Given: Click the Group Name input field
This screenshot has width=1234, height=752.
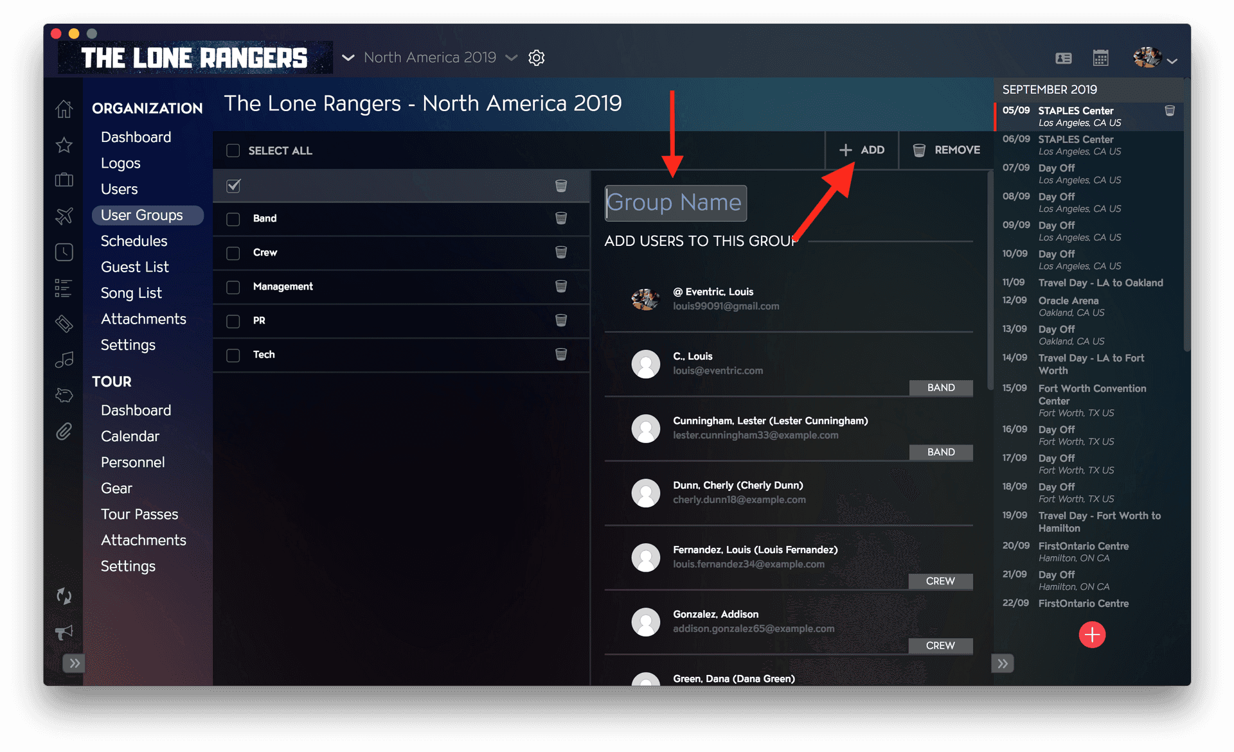Looking at the screenshot, I should tap(674, 202).
